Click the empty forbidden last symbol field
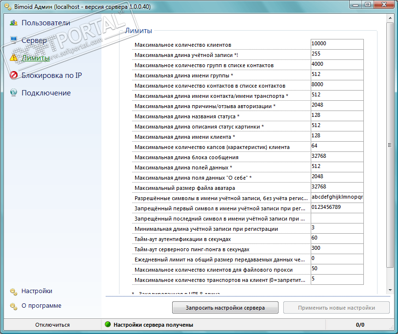 click(x=337, y=218)
